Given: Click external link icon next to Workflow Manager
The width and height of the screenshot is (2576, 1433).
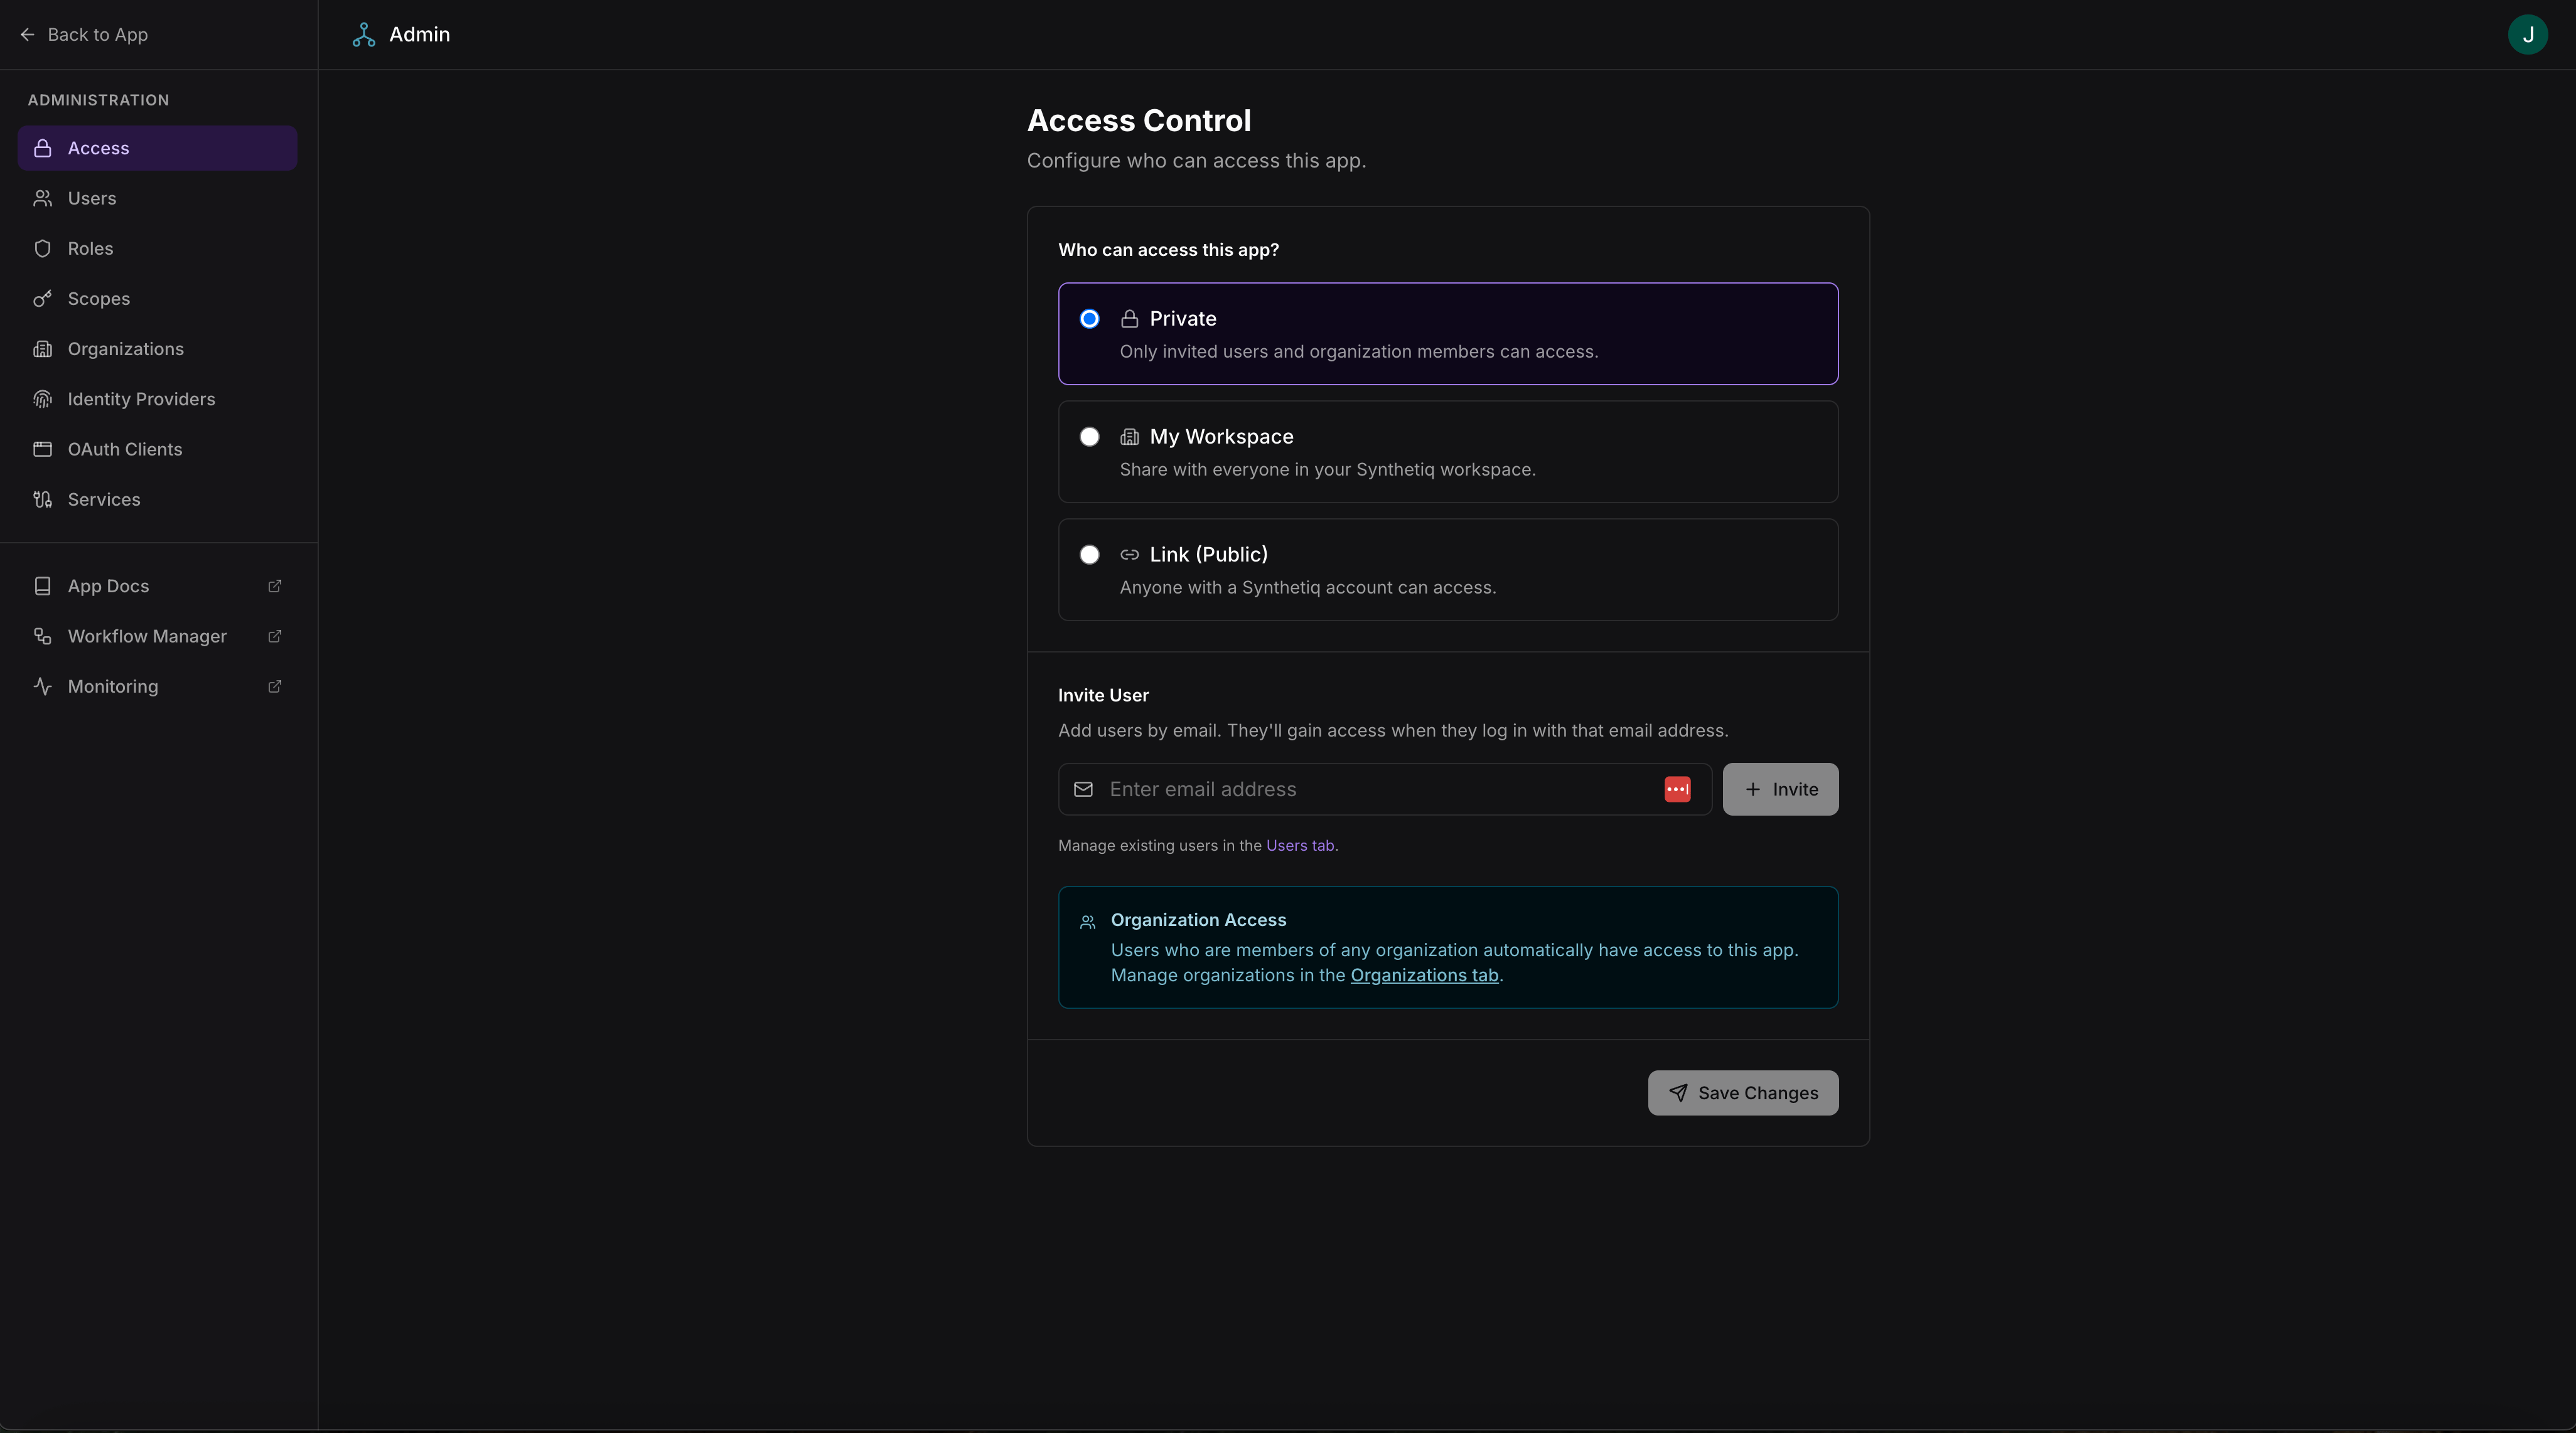Looking at the screenshot, I should pyautogui.click(x=275, y=636).
